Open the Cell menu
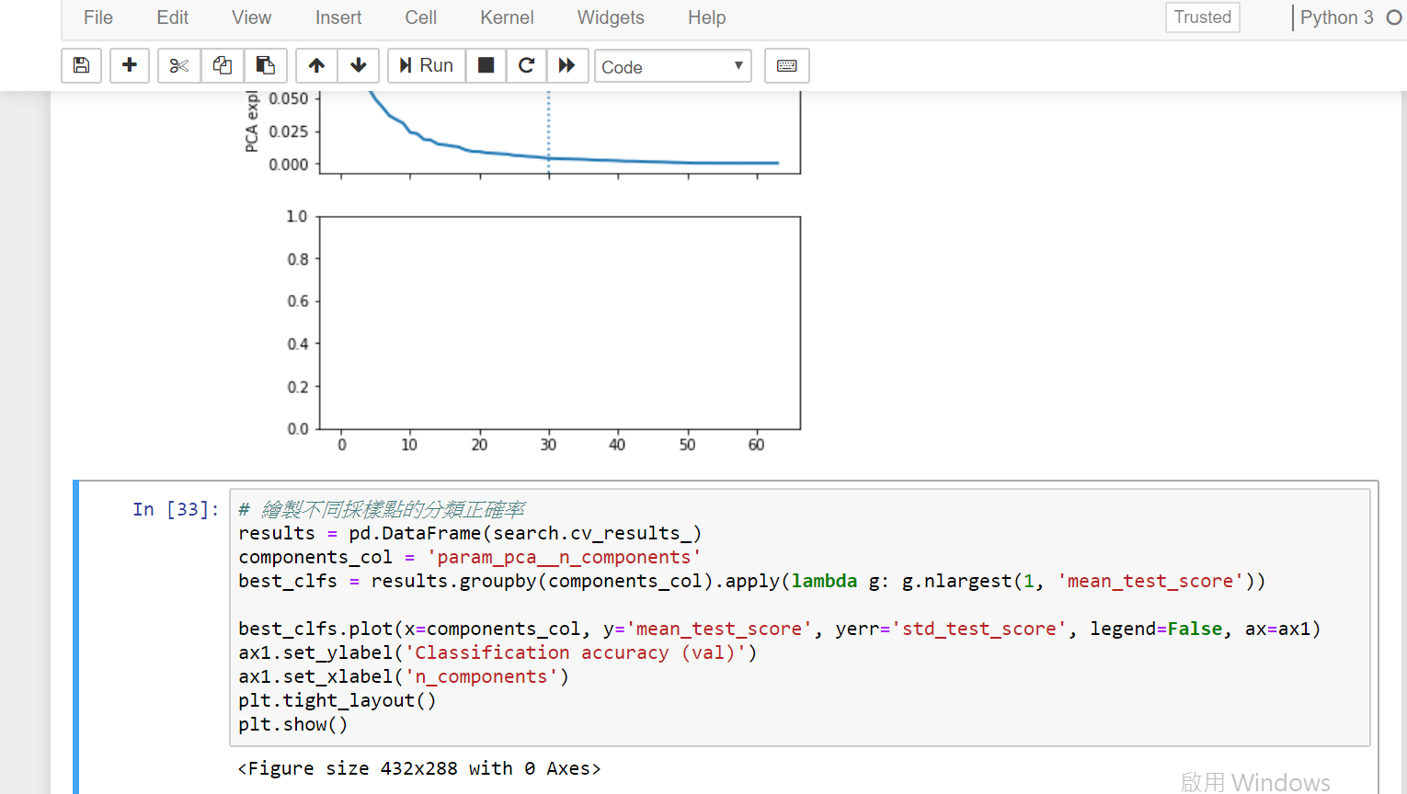This screenshot has width=1407, height=794. tap(421, 17)
